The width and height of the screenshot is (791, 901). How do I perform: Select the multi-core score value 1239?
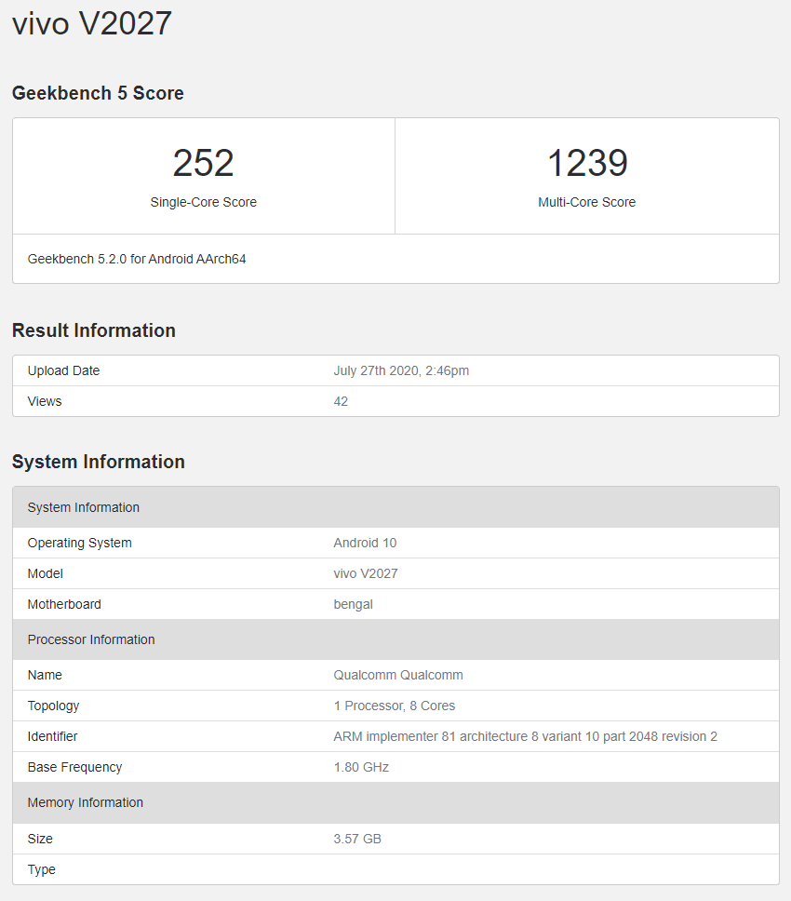point(586,164)
